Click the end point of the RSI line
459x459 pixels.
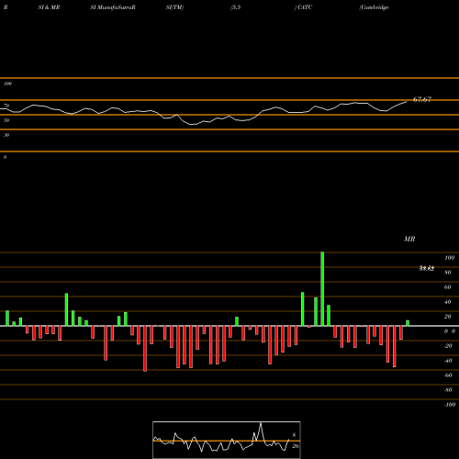tap(407, 102)
